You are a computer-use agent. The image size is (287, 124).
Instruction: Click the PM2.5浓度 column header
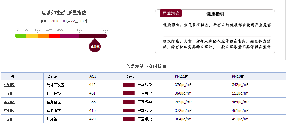pyautogui.click(x=201, y=76)
